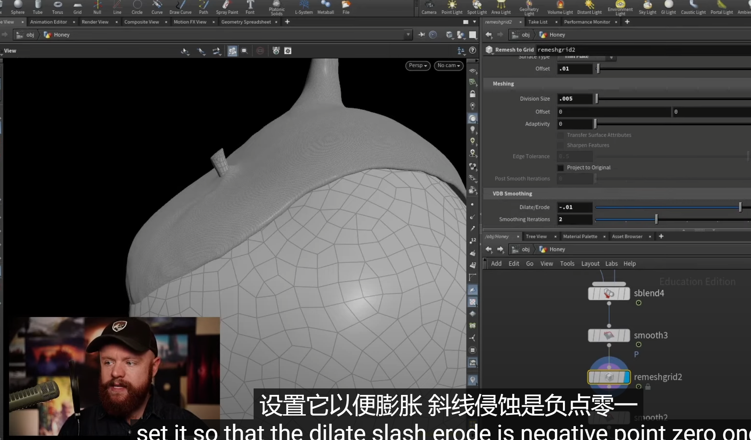Select the Curve shelf tool
Image resolution: width=751 pixels, height=440 pixels.
point(157,7)
